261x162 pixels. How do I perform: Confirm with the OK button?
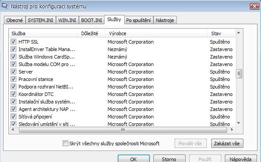134,158
